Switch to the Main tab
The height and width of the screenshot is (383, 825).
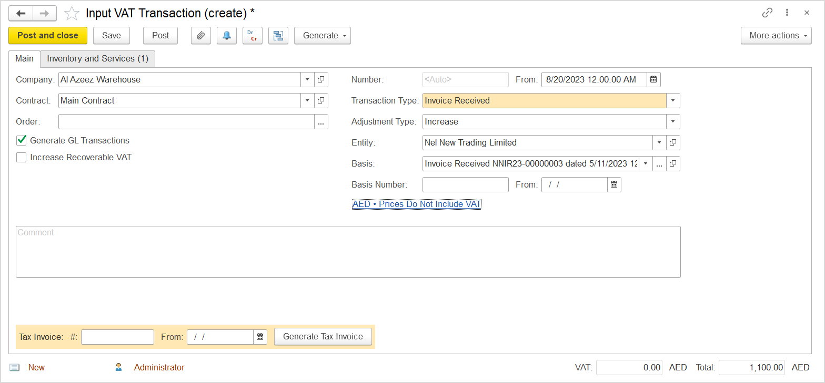click(24, 59)
